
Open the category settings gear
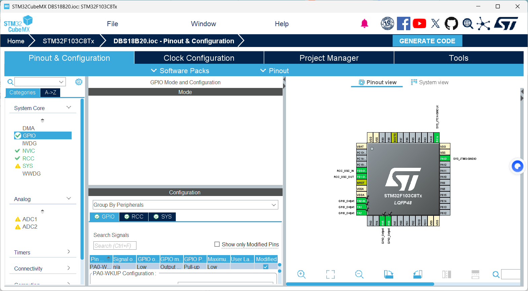tap(79, 82)
